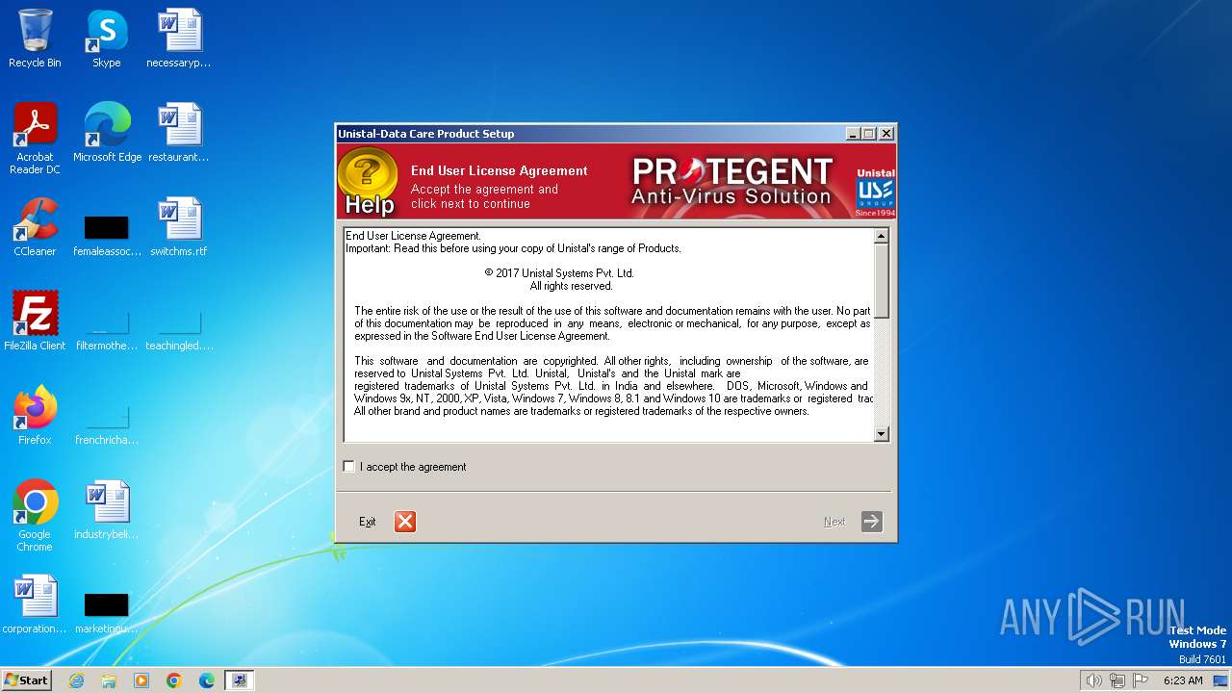Open Windows Media Player from taskbar

(141, 680)
